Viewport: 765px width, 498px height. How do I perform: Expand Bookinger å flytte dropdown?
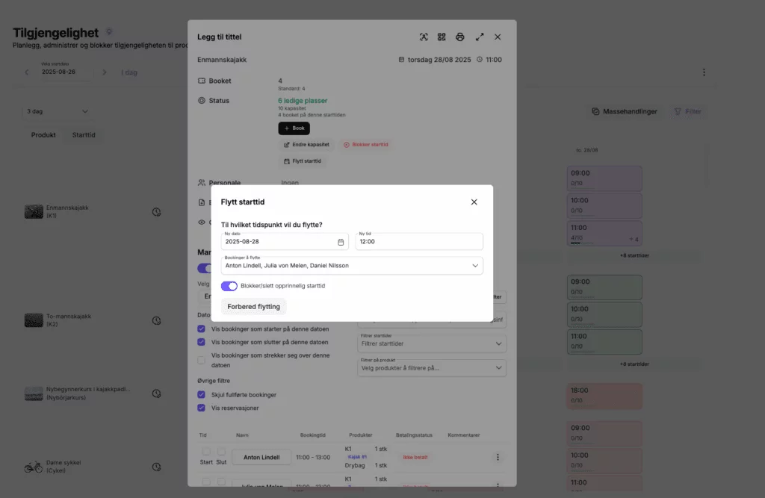[x=474, y=265]
